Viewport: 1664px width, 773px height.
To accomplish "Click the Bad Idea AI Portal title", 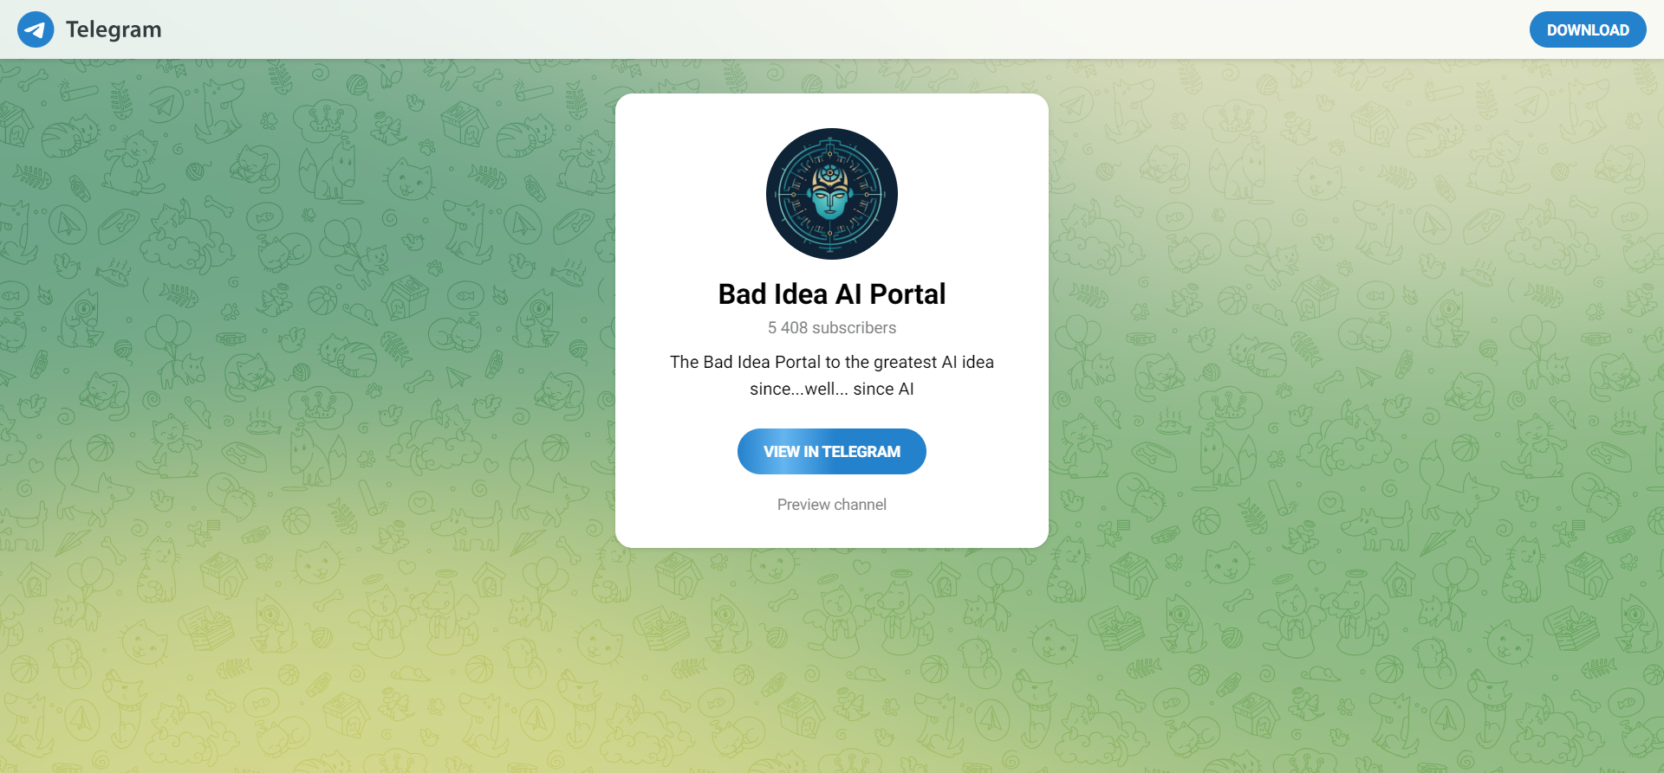I will pos(832,294).
